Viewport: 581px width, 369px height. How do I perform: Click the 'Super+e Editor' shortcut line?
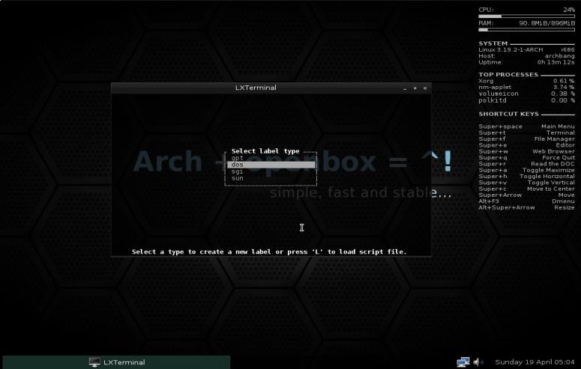(x=526, y=145)
